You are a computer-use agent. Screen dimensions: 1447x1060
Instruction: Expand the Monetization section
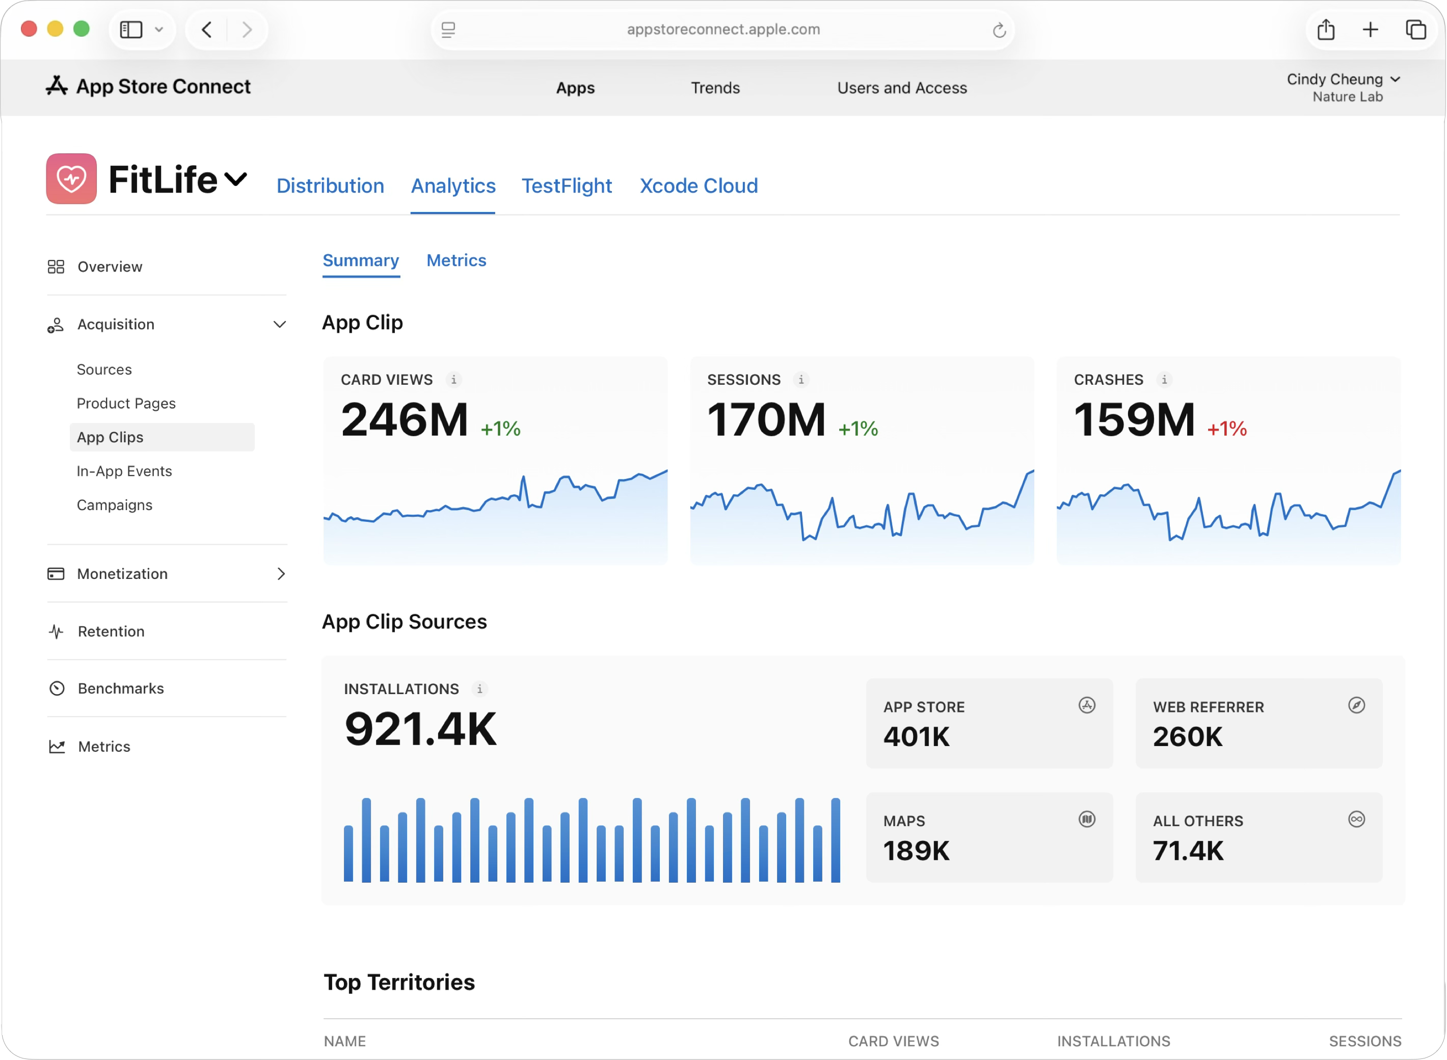(x=280, y=574)
